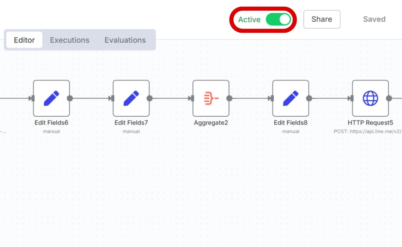
Task: Click the output connector dot of Edit Fields7
Action: [x=149, y=98]
